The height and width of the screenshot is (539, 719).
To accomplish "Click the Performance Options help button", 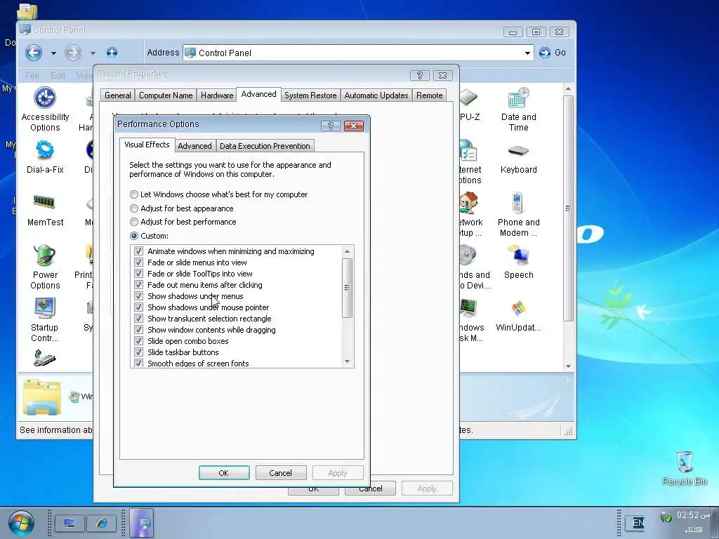I will [330, 126].
